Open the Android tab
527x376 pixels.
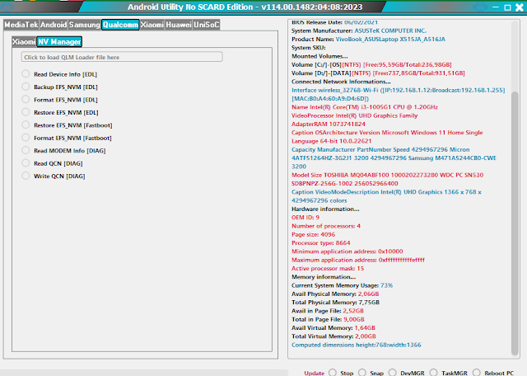point(54,25)
